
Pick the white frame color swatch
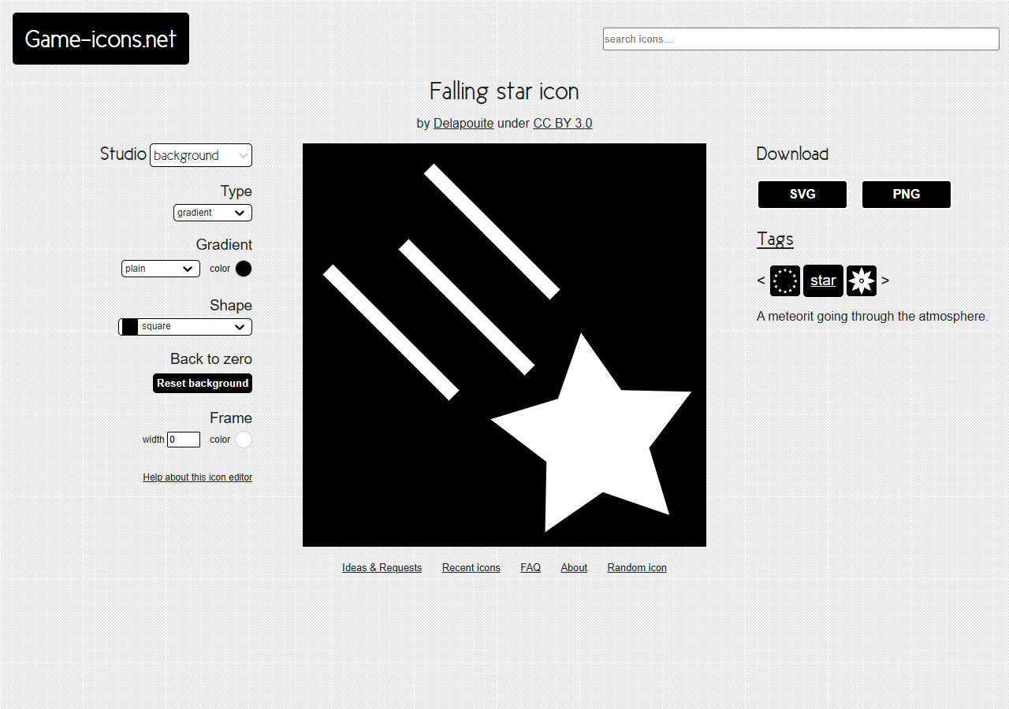[x=244, y=440]
